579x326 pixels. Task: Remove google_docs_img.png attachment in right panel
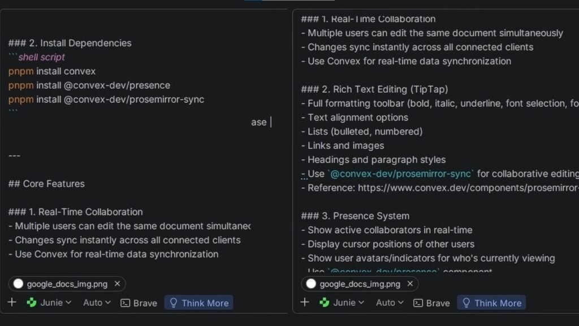click(x=410, y=284)
